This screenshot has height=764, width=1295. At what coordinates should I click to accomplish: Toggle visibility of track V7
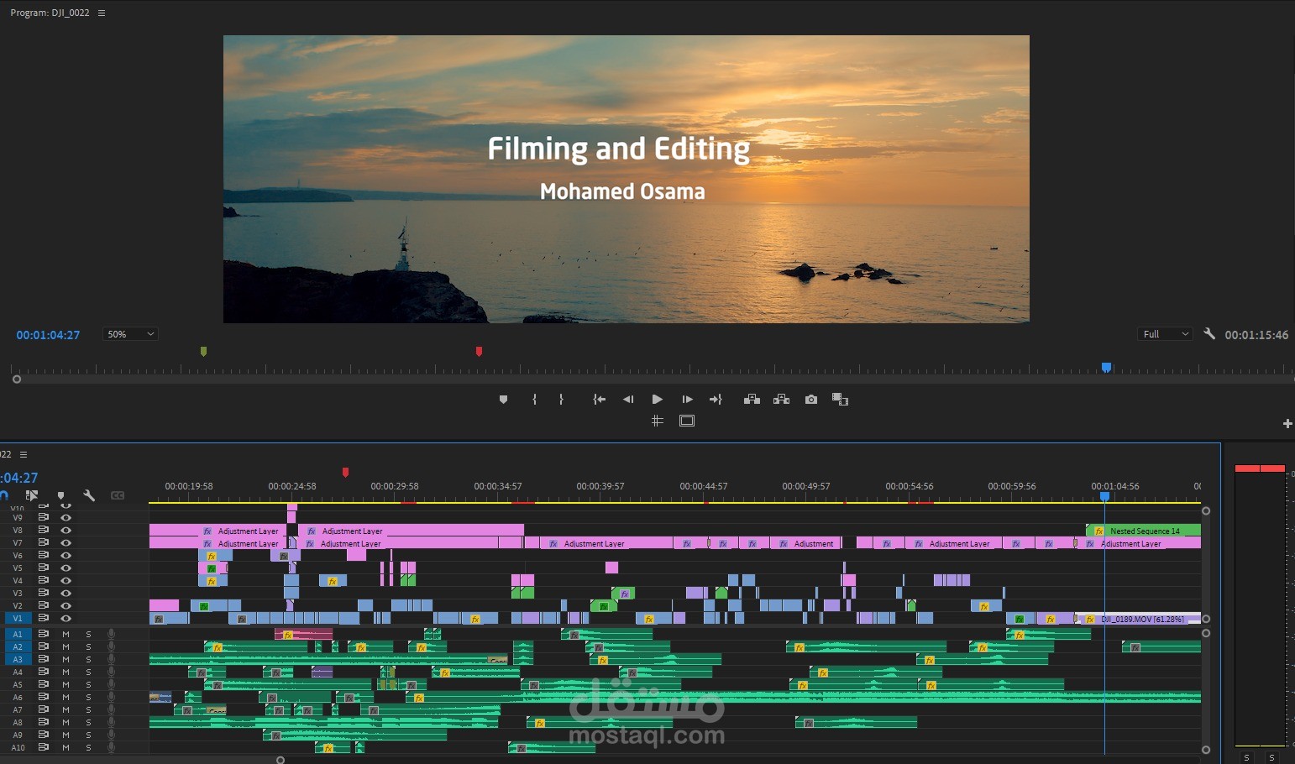coord(66,543)
